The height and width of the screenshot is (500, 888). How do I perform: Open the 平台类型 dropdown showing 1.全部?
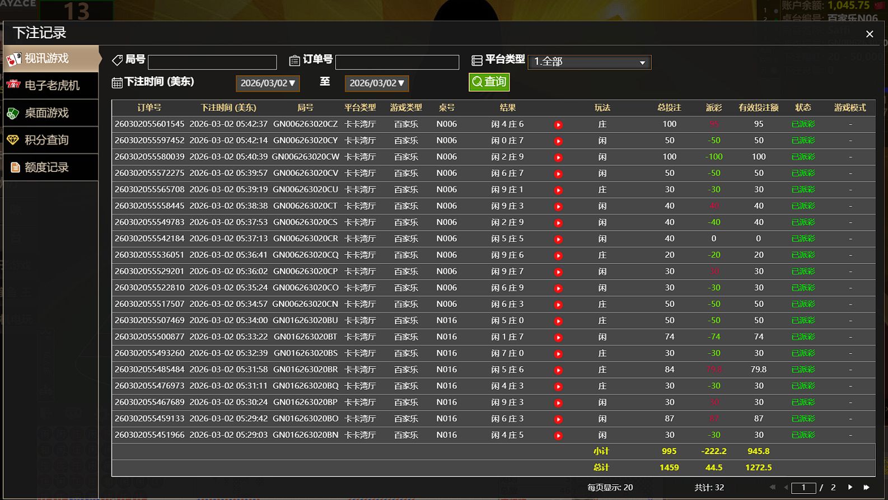click(589, 62)
